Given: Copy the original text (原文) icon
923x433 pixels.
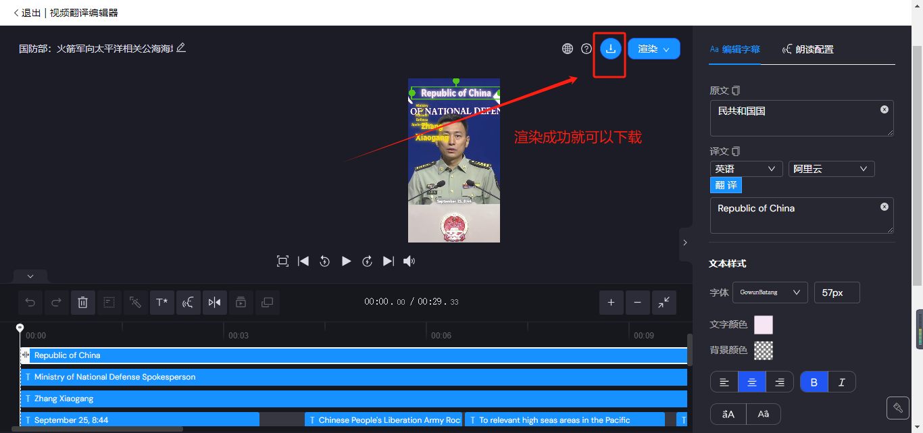Looking at the screenshot, I should coord(737,91).
